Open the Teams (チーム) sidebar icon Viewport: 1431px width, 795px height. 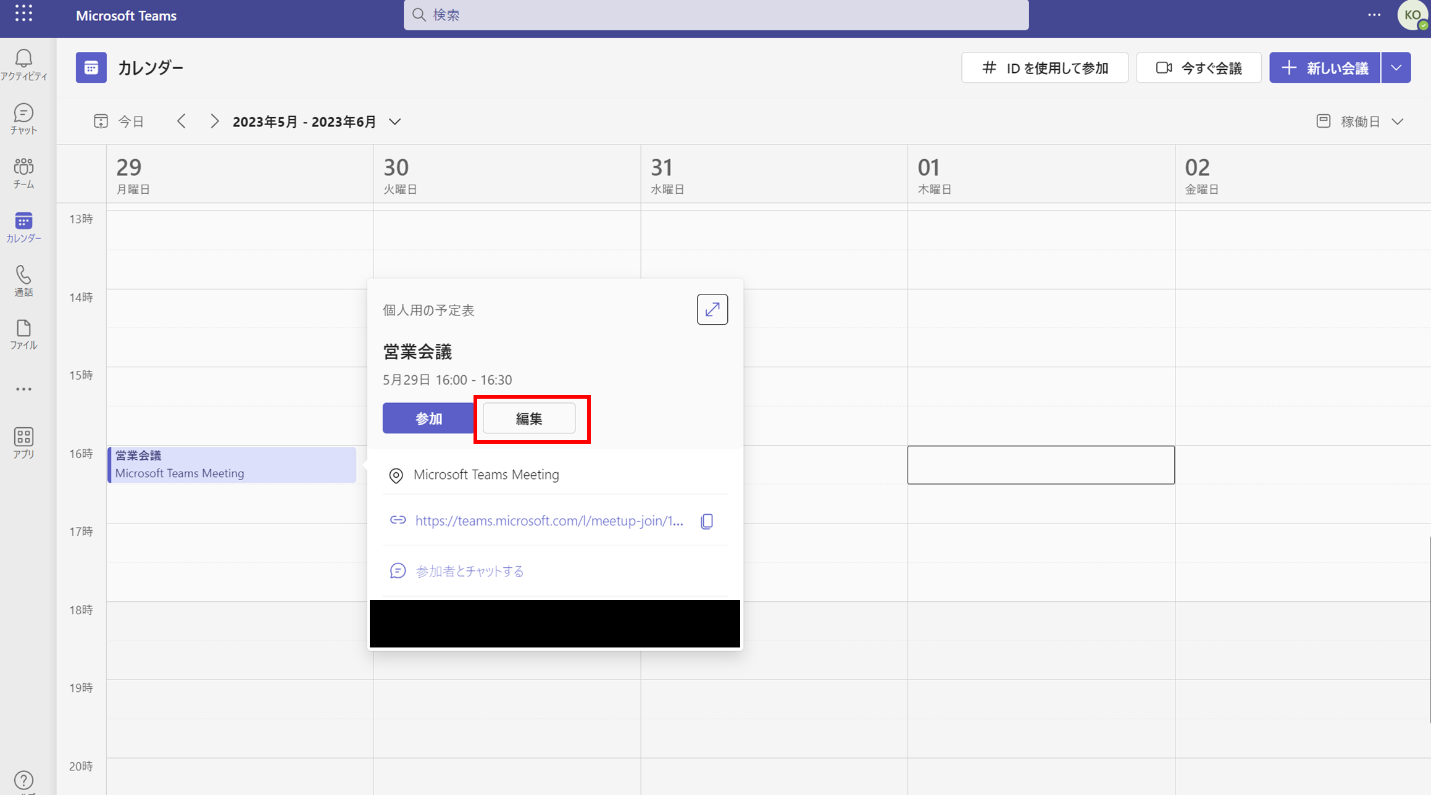[x=23, y=173]
